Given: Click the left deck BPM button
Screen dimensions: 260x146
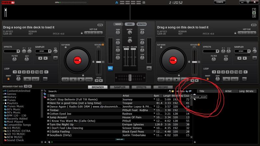Looking at the screenshot, I should (x=100, y=25).
